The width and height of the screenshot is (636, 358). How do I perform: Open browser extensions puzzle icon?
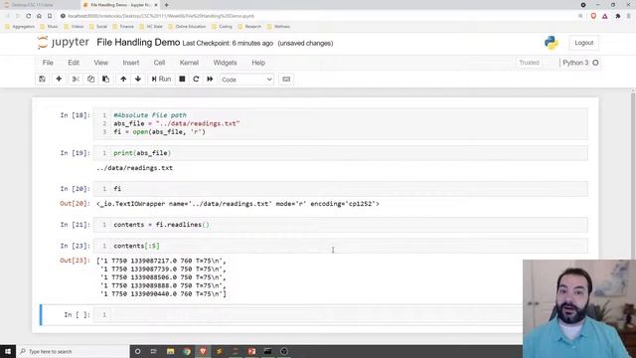coord(618,16)
